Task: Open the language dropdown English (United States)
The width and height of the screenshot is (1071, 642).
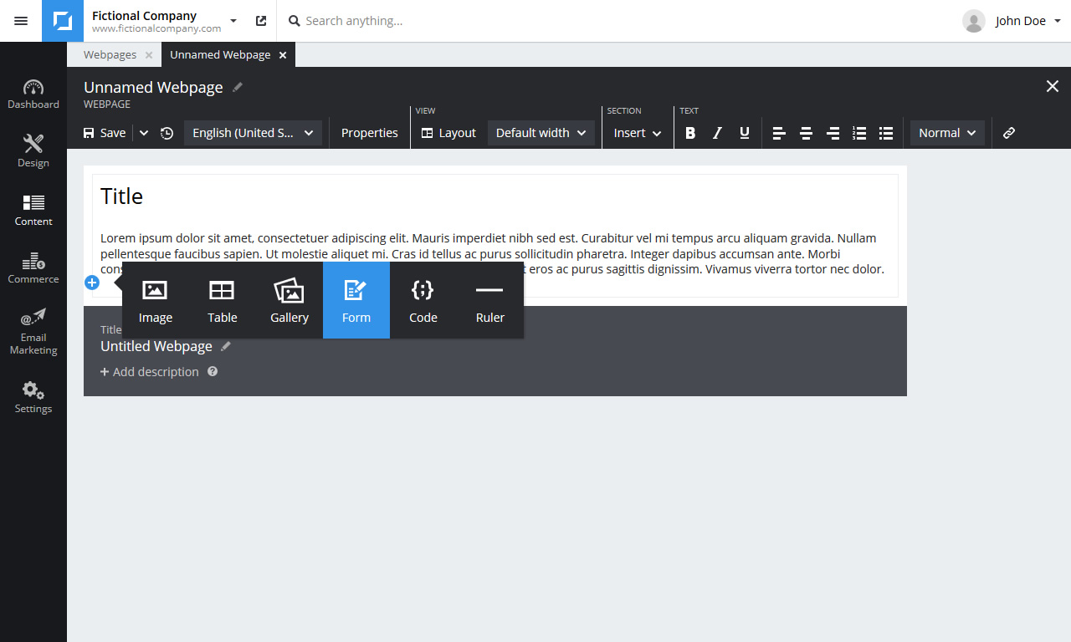Action: (253, 133)
